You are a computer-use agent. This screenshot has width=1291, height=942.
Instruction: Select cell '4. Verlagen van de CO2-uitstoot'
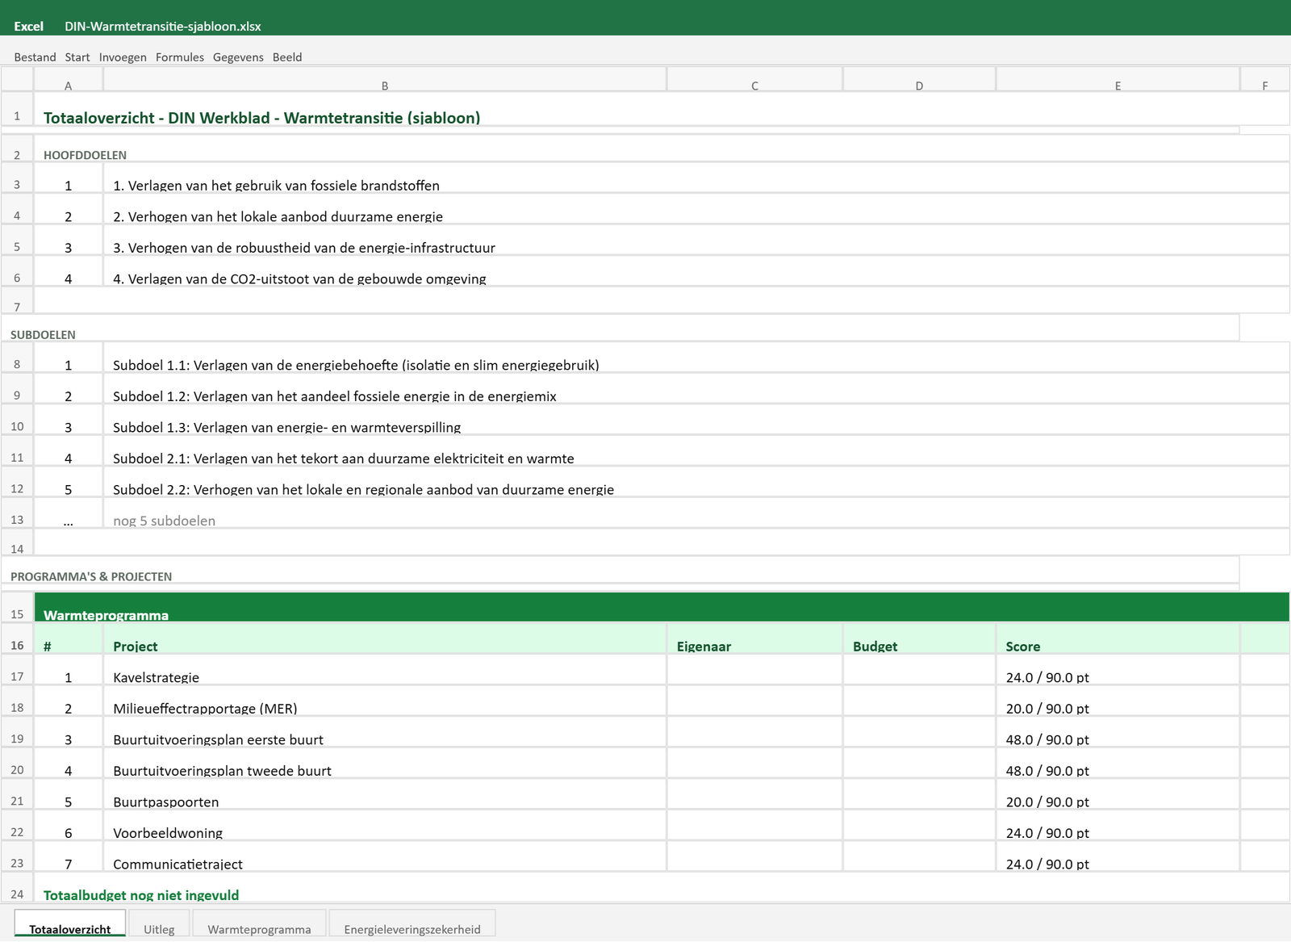(696, 271)
